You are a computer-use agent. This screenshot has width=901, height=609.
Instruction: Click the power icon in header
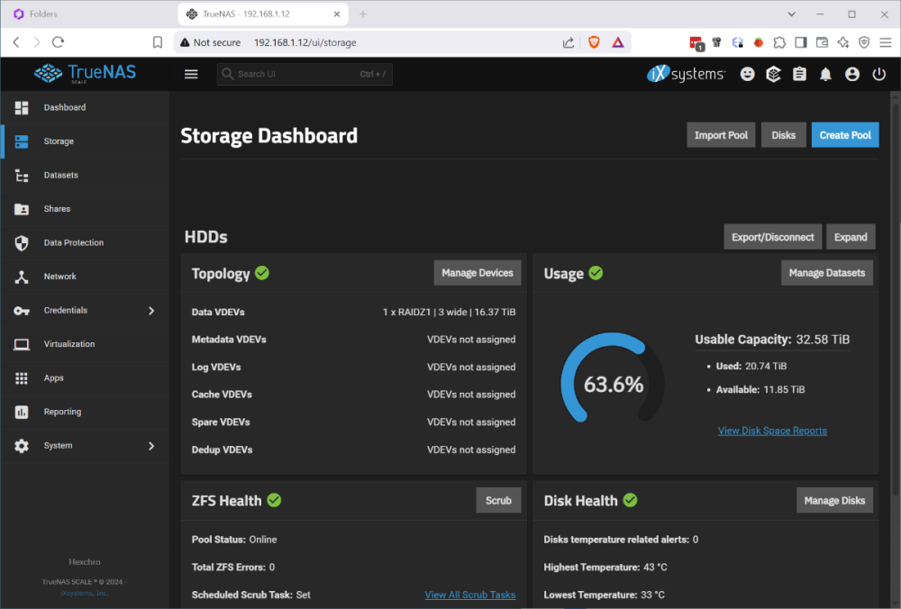pos(878,75)
